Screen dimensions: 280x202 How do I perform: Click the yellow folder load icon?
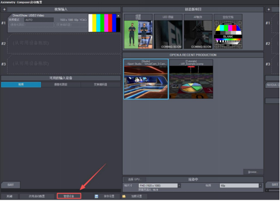124,196
